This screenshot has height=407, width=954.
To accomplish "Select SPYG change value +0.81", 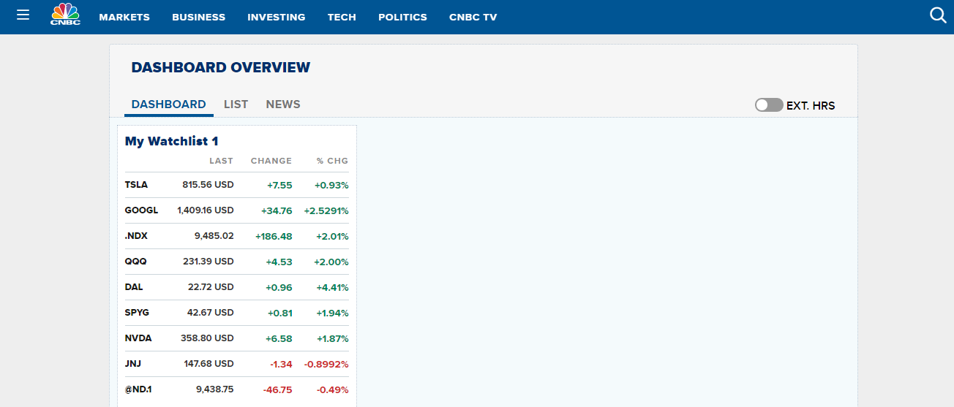I will [x=280, y=313].
